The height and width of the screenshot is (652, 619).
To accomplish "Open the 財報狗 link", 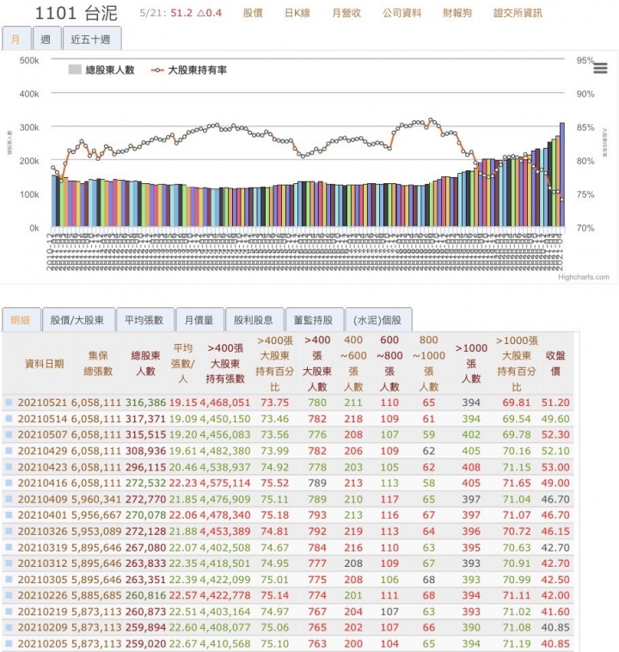I will pyautogui.click(x=457, y=13).
